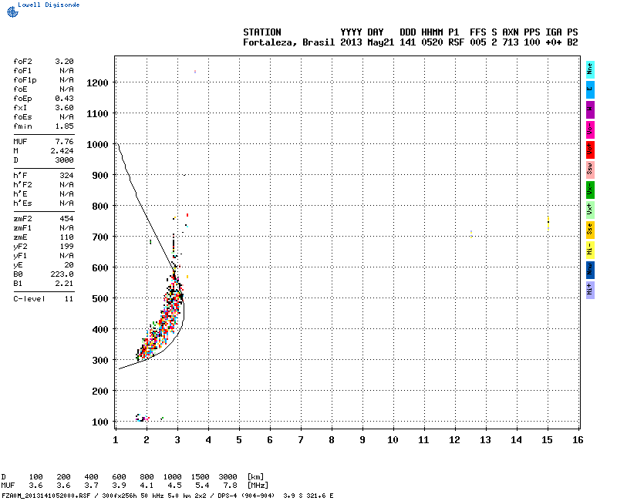Click the PS value B2

[572, 42]
